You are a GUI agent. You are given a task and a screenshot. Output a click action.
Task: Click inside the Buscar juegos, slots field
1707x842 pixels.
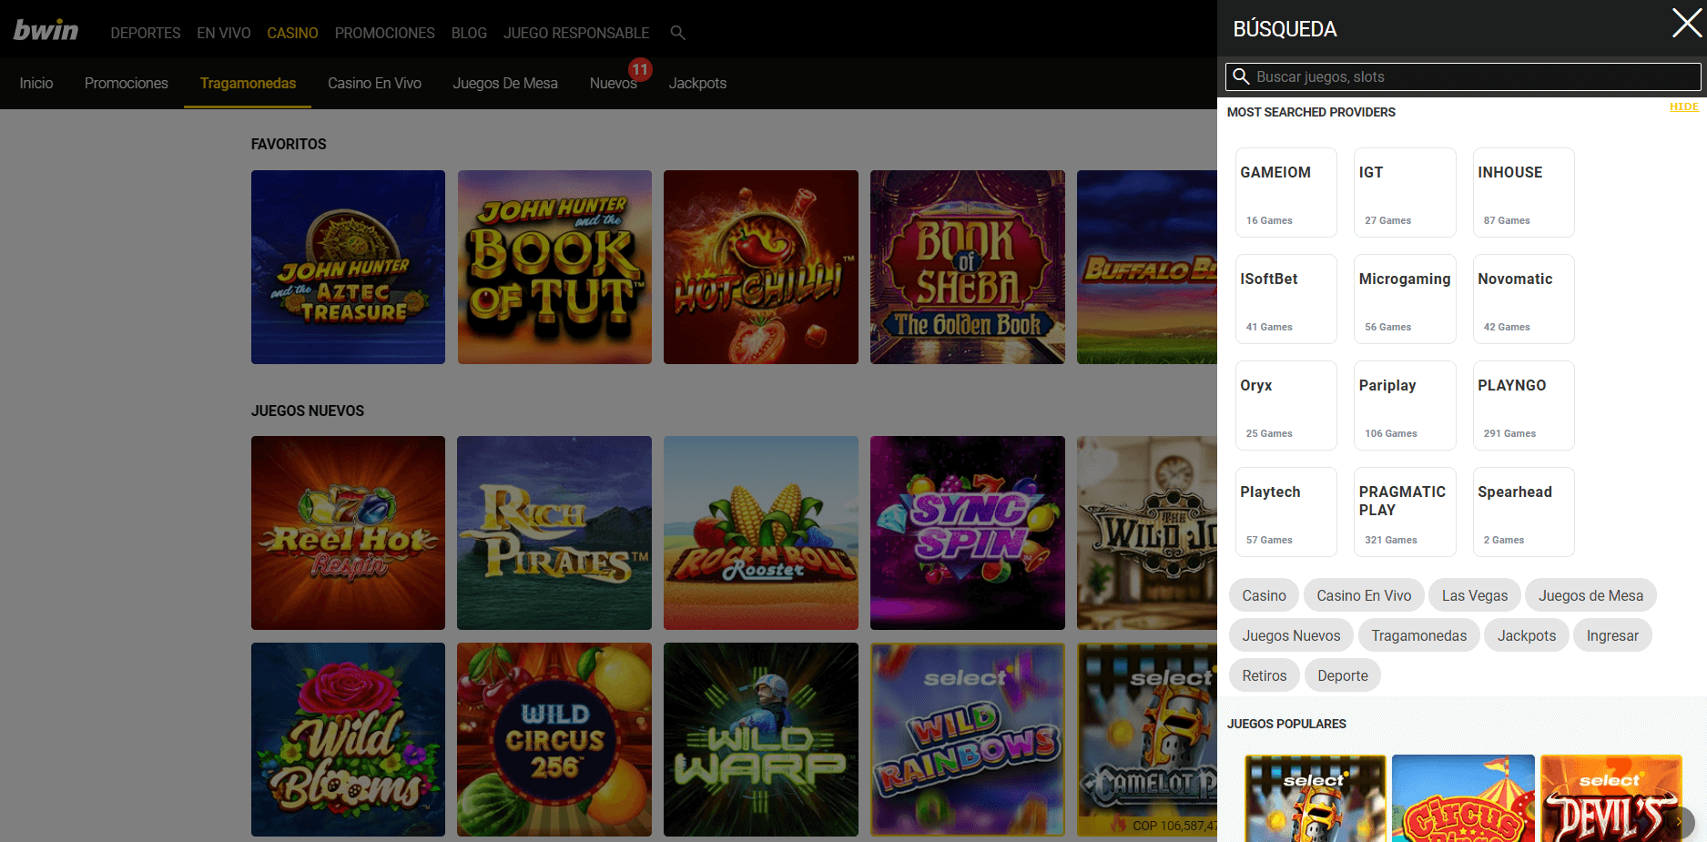[1462, 76]
